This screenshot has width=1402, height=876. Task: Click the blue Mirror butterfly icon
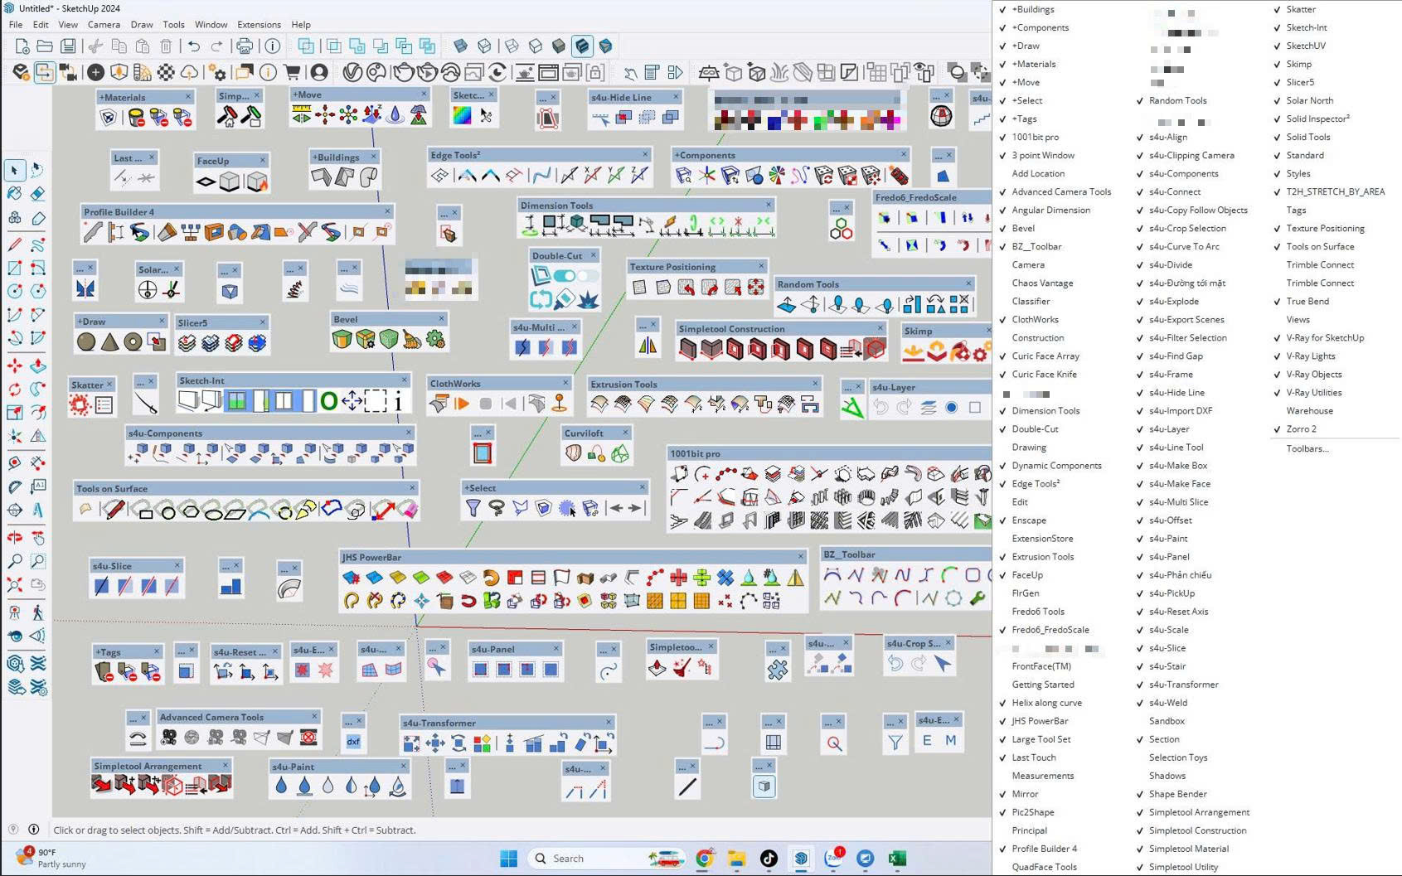coord(85,288)
